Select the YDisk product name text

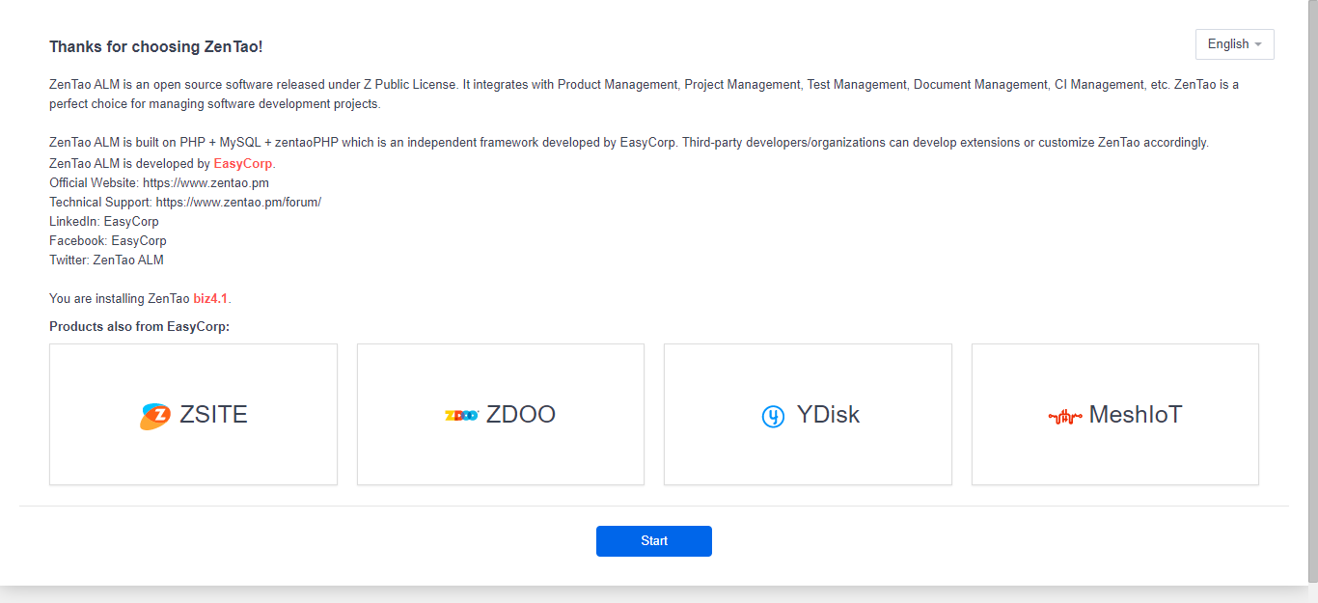click(x=828, y=415)
